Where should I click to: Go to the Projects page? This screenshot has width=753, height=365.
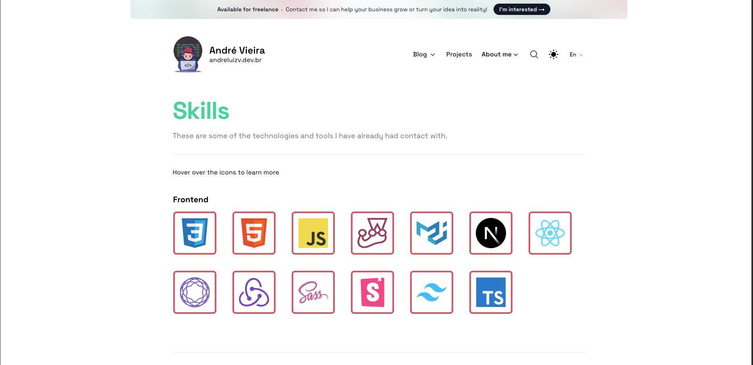459,54
